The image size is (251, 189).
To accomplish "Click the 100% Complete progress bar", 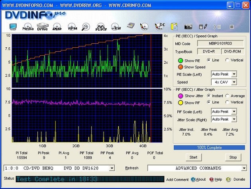I will point(209,148).
